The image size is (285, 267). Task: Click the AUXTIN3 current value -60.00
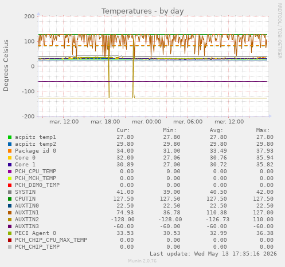[x=123, y=226]
